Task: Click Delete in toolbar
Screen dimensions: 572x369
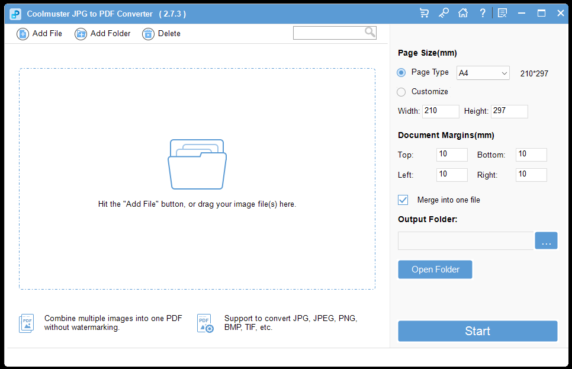Action: point(162,34)
